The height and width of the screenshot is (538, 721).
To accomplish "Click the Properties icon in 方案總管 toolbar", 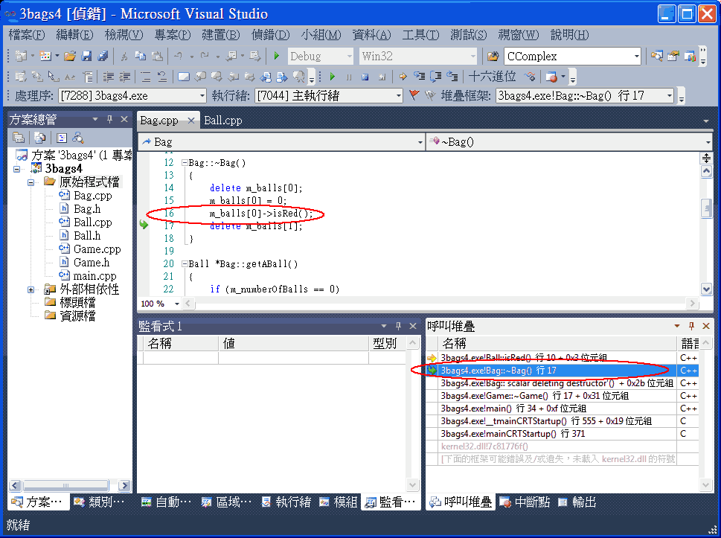I will 19,138.
